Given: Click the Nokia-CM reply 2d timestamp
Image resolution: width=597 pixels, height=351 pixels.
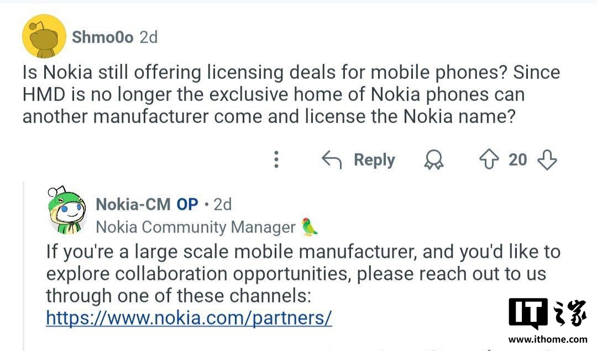Looking at the screenshot, I should pyautogui.click(x=222, y=204).
